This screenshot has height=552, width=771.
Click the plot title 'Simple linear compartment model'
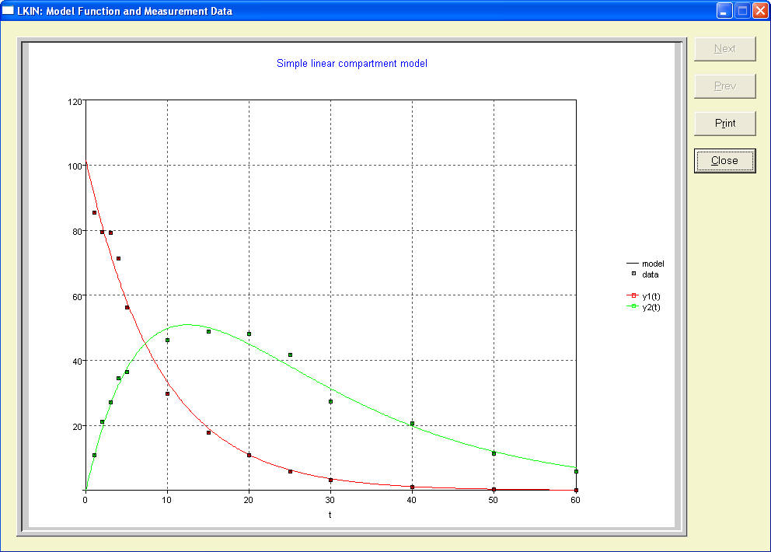tap(352, 64)
